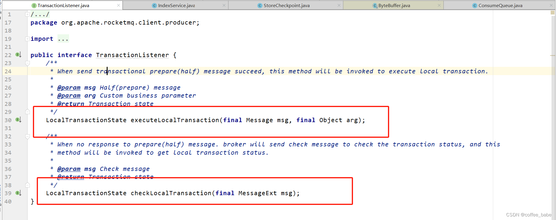Close the IndexService.java tab
556x220 pixels.
pyautogui.click(x=224, y=5)
